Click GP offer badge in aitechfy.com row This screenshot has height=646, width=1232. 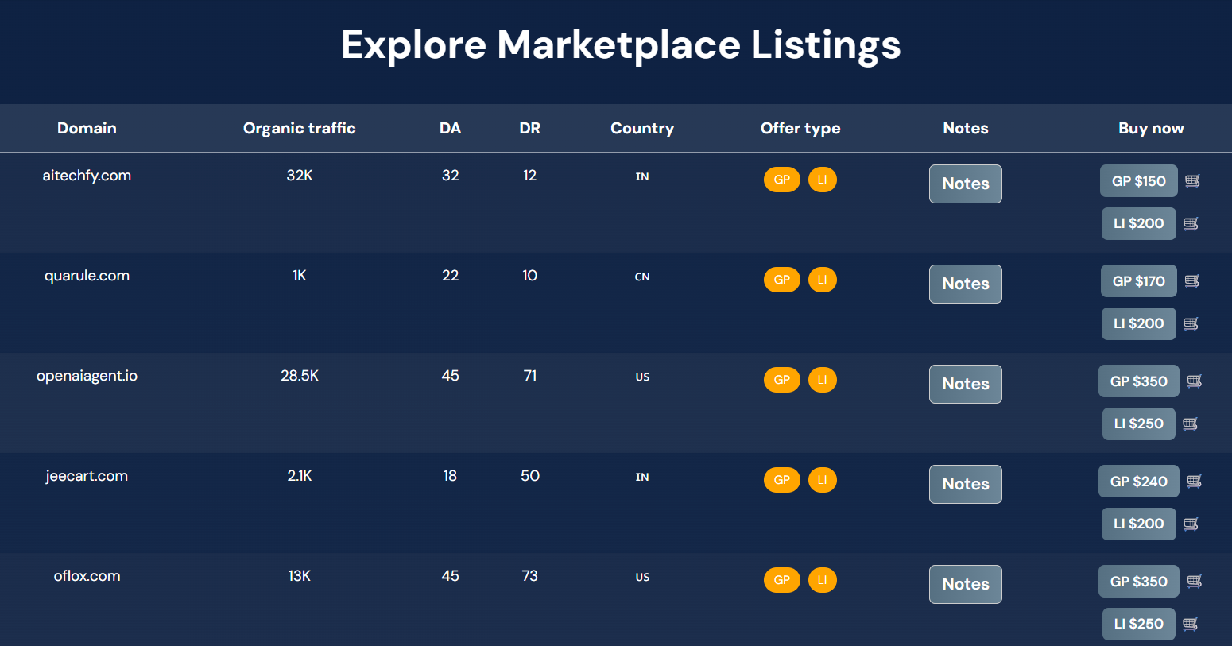782,180
